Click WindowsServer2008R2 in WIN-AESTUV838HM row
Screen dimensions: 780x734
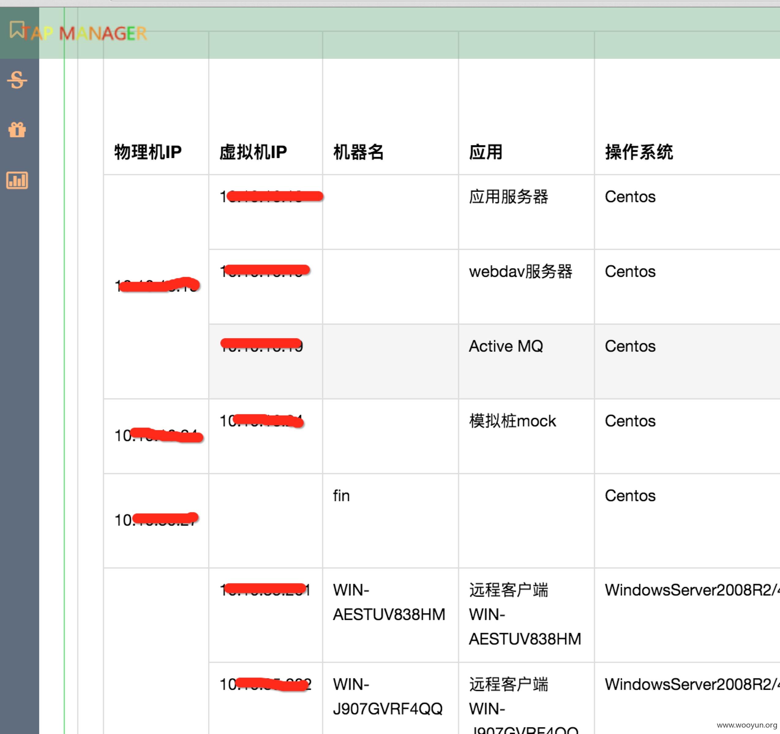(x=692, y=590)
